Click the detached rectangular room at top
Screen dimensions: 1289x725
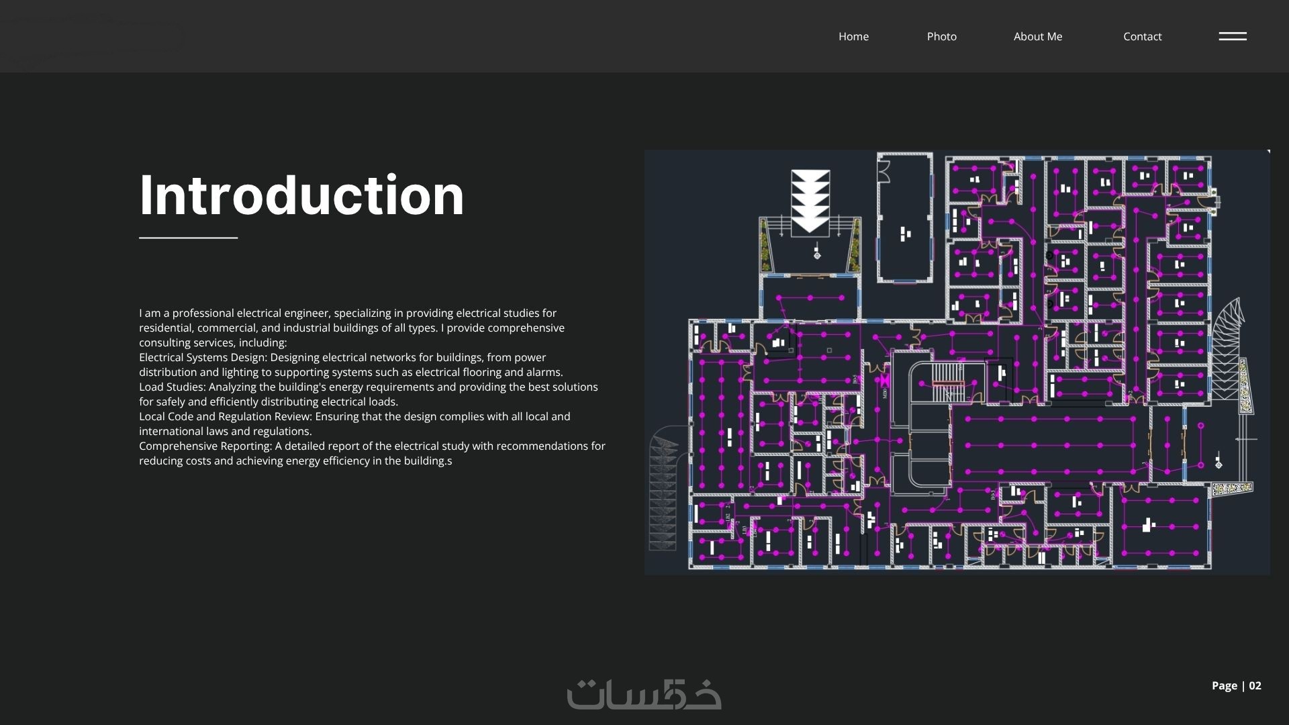905,218
